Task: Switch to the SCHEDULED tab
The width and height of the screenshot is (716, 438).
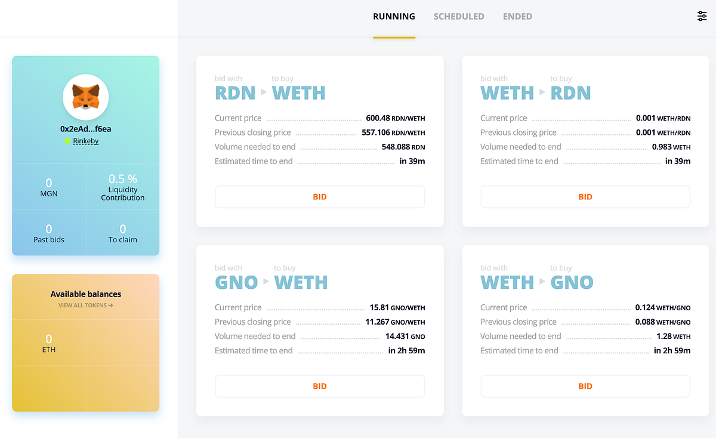Action: pos(458,16)
